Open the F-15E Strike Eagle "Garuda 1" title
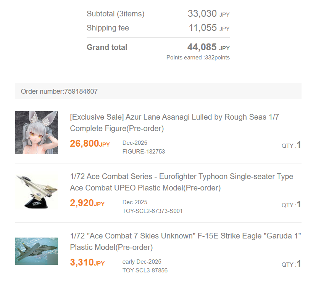321x304 pixels. [186, 242]
